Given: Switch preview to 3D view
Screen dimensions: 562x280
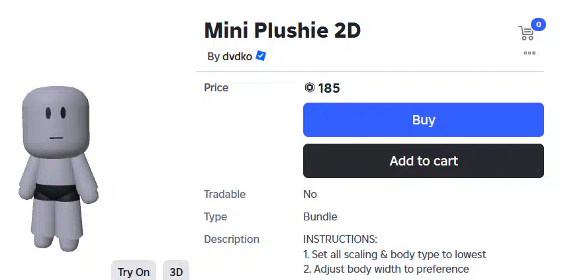Looking at the screenshot, I should point(176,271).
